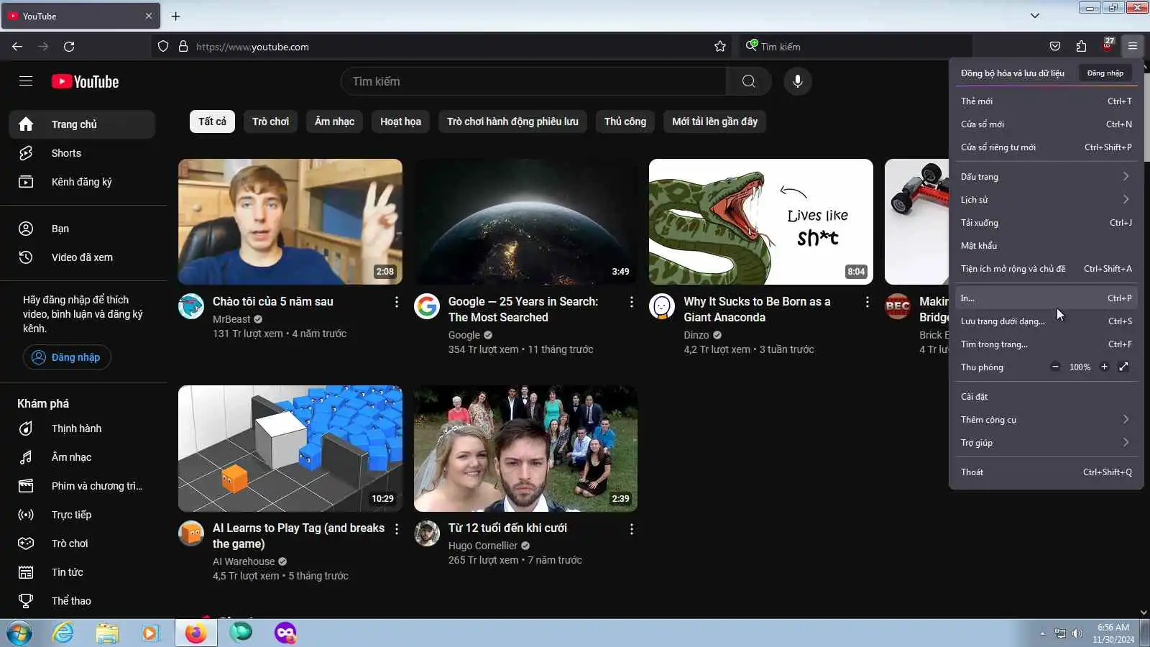Open Hugo Cornellier channel avatar
The image size is (1150, 647).
(427, 533)
